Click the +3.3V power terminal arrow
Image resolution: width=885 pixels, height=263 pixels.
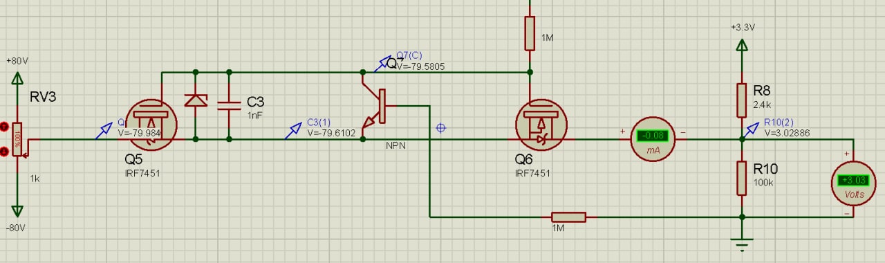pos(742,46)
